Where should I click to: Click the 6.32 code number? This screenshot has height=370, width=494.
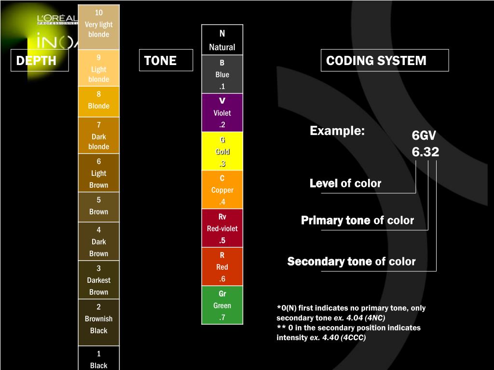pos(425,152)
